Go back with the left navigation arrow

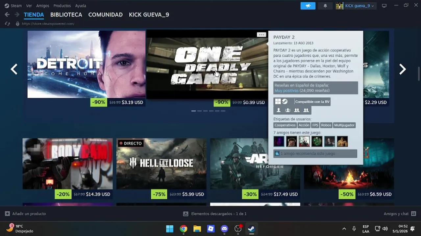click(7, 15)
